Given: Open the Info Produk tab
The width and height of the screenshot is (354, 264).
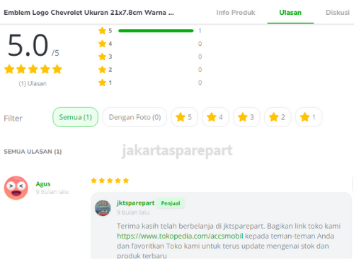Looking at the screenshot, I should (x=236, y=13).
